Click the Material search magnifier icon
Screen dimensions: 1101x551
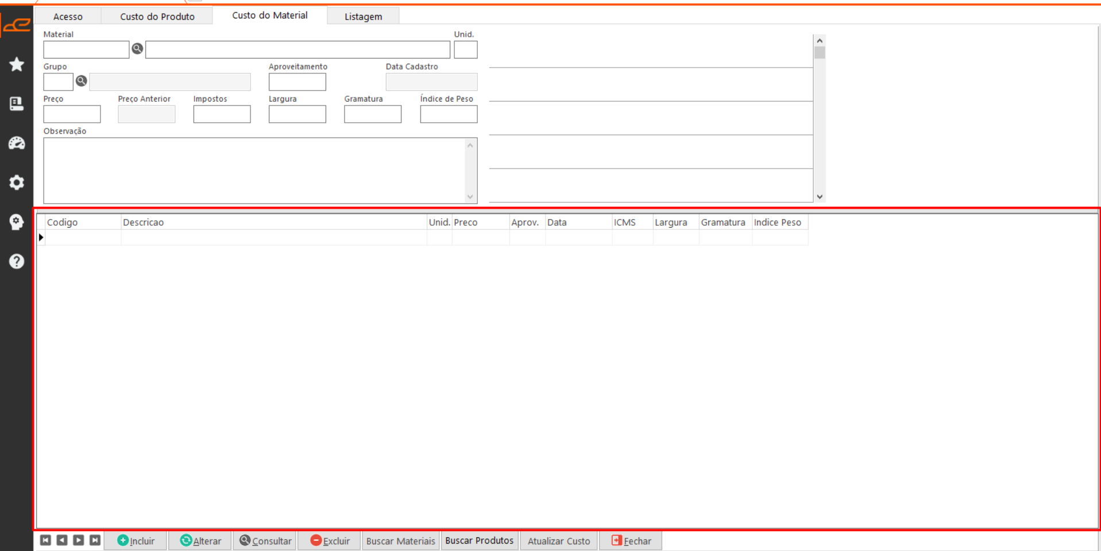pyautogui.click(x=137, y=49)
